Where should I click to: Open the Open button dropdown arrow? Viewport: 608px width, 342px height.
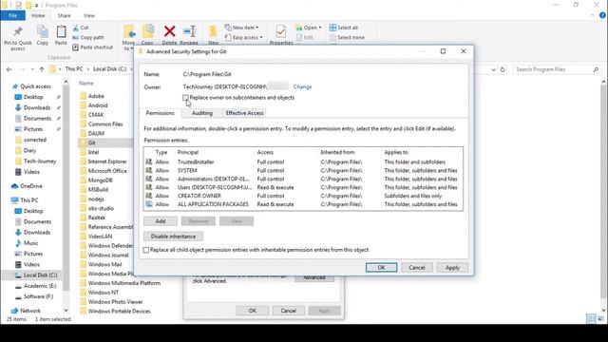click(320, 28)
